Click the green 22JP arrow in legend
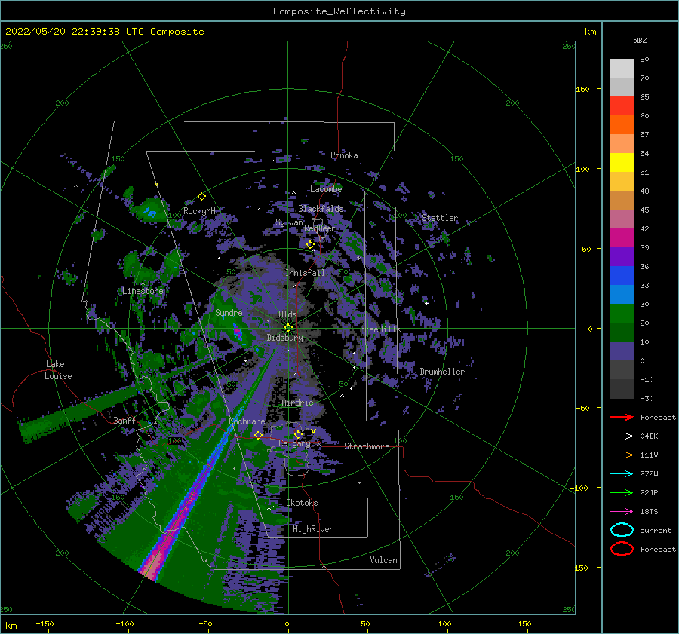Viewport: 679px width, 634px height. pos(622,492)
